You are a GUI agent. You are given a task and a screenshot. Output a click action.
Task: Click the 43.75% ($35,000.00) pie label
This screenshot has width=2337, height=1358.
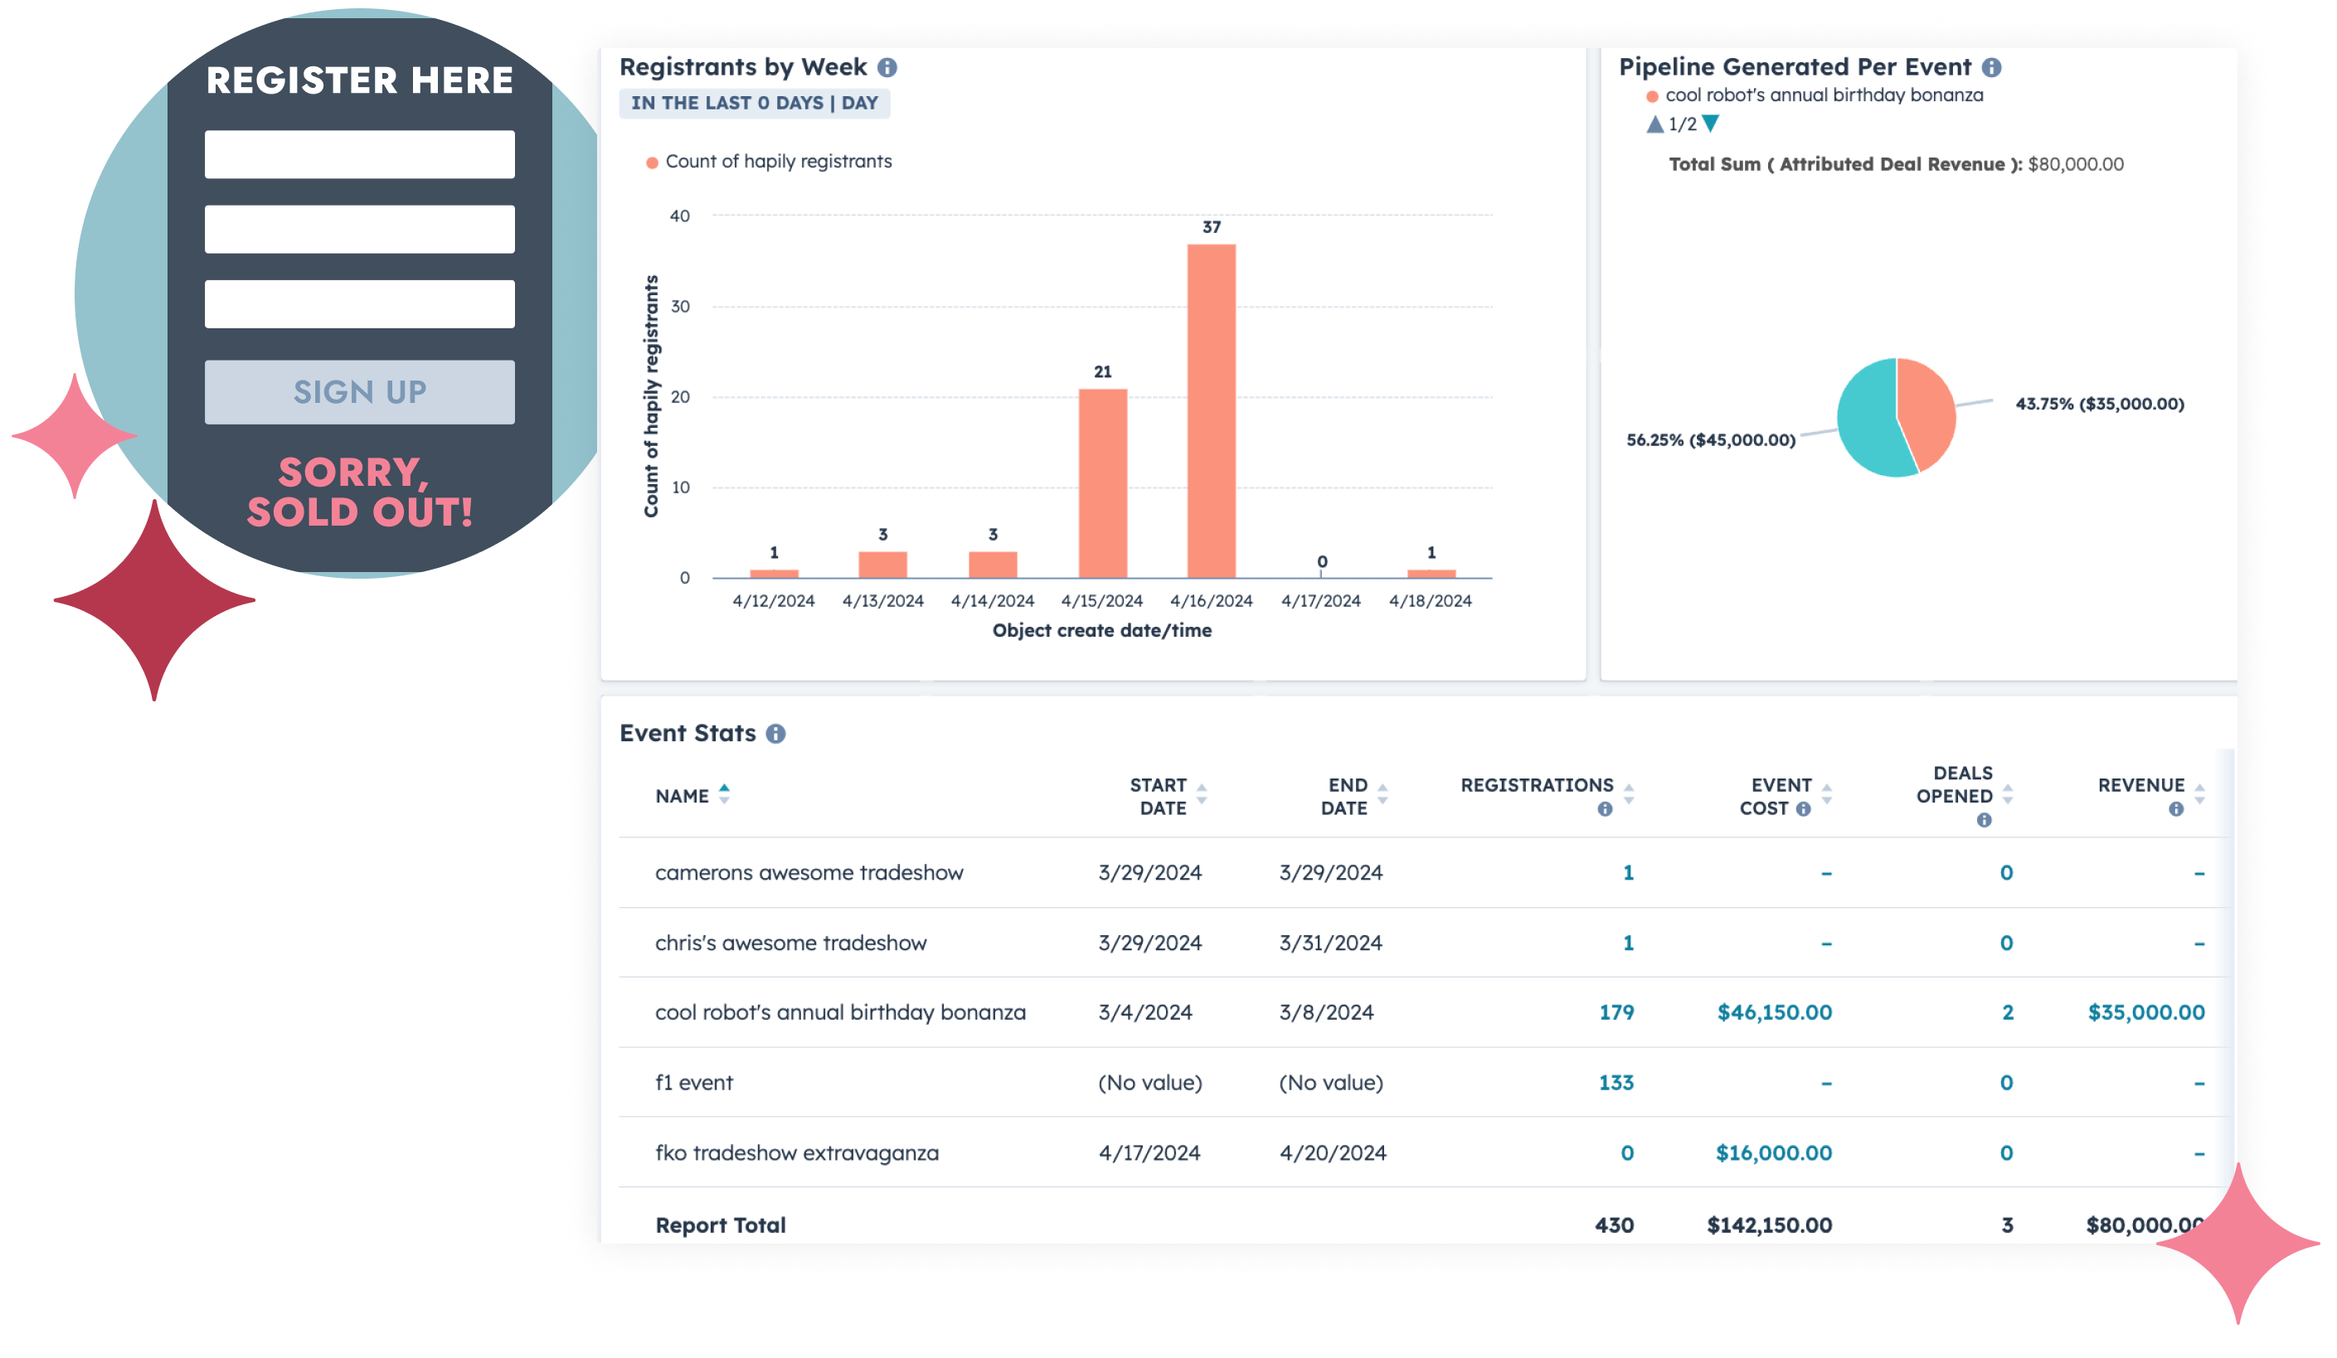pyautogui.click(x=2101, y=404)
